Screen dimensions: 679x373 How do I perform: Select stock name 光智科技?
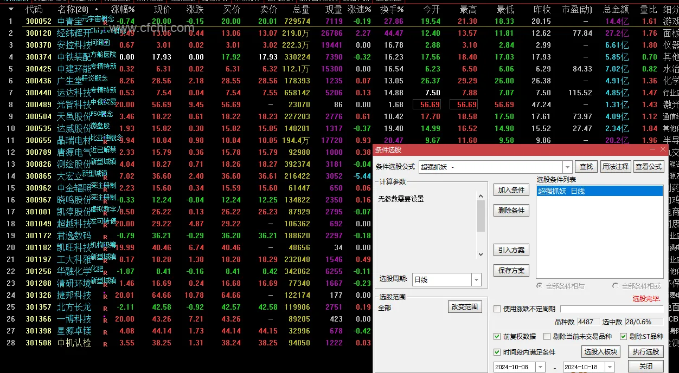coord(74,105)
